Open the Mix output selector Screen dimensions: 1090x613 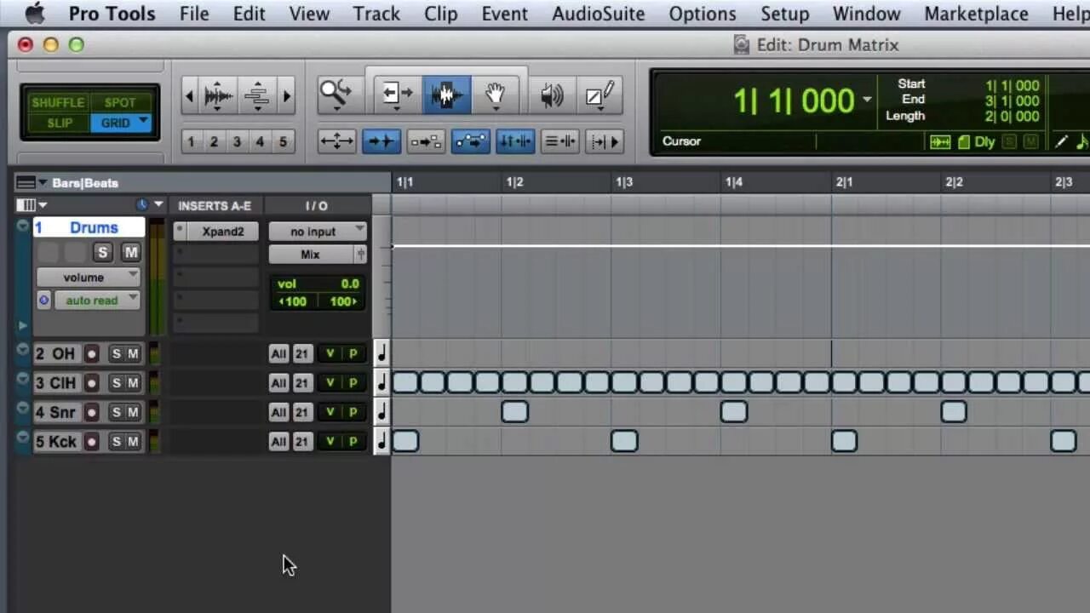(x=311, y=255)
